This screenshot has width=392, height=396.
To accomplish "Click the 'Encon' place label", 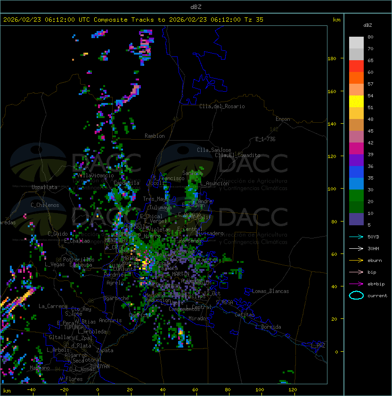I will pyautogui.click(x=283, y=119).
